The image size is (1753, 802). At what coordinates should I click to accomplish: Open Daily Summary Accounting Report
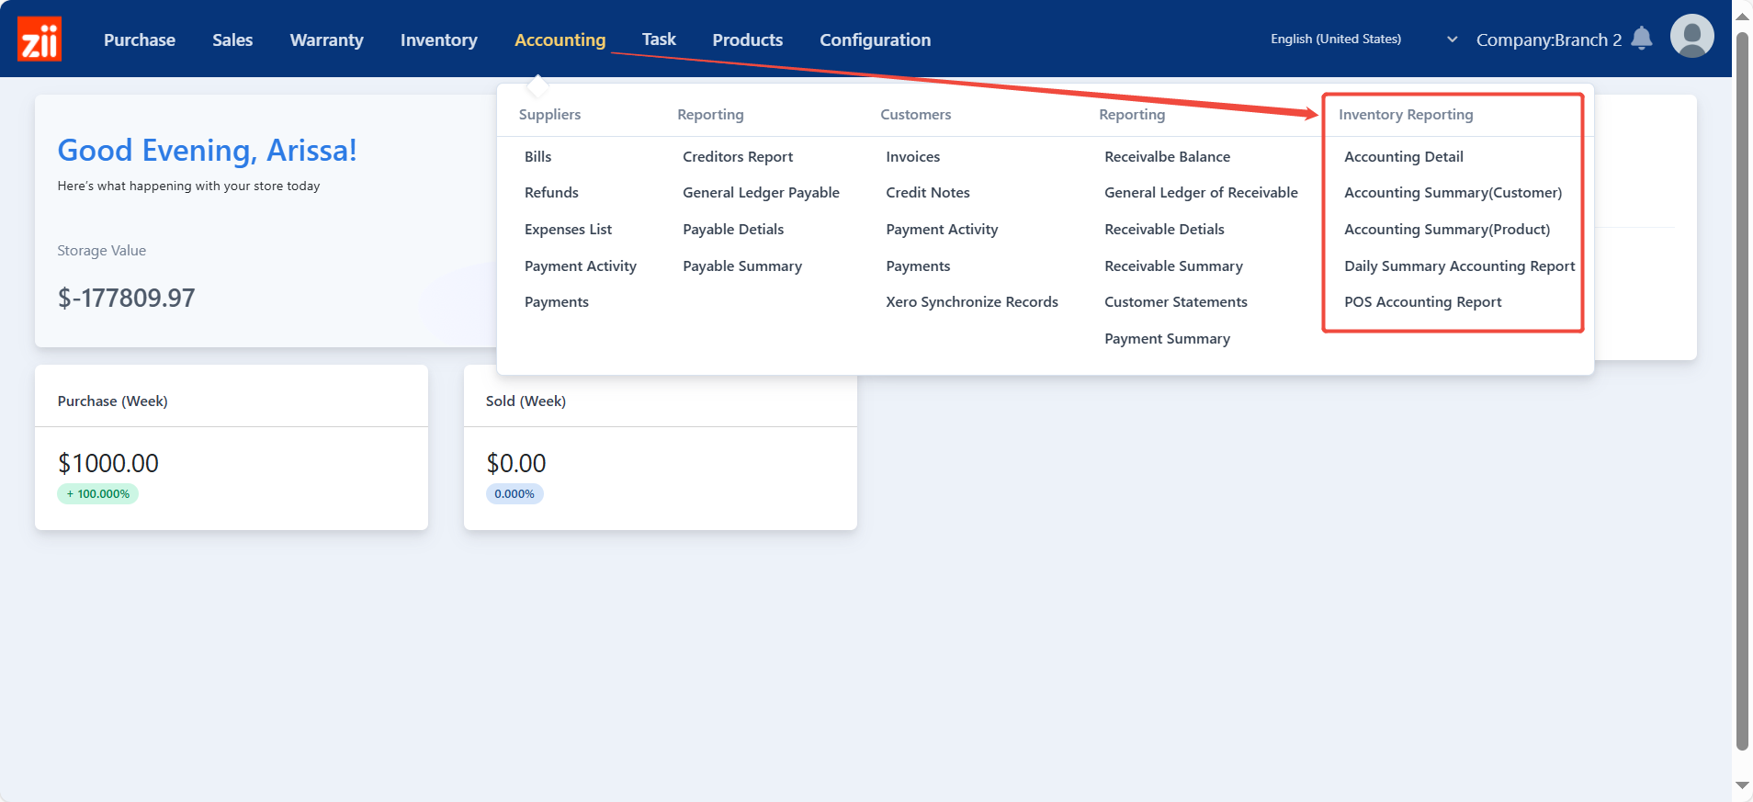pyautogui.click(x=1460, y=265)
